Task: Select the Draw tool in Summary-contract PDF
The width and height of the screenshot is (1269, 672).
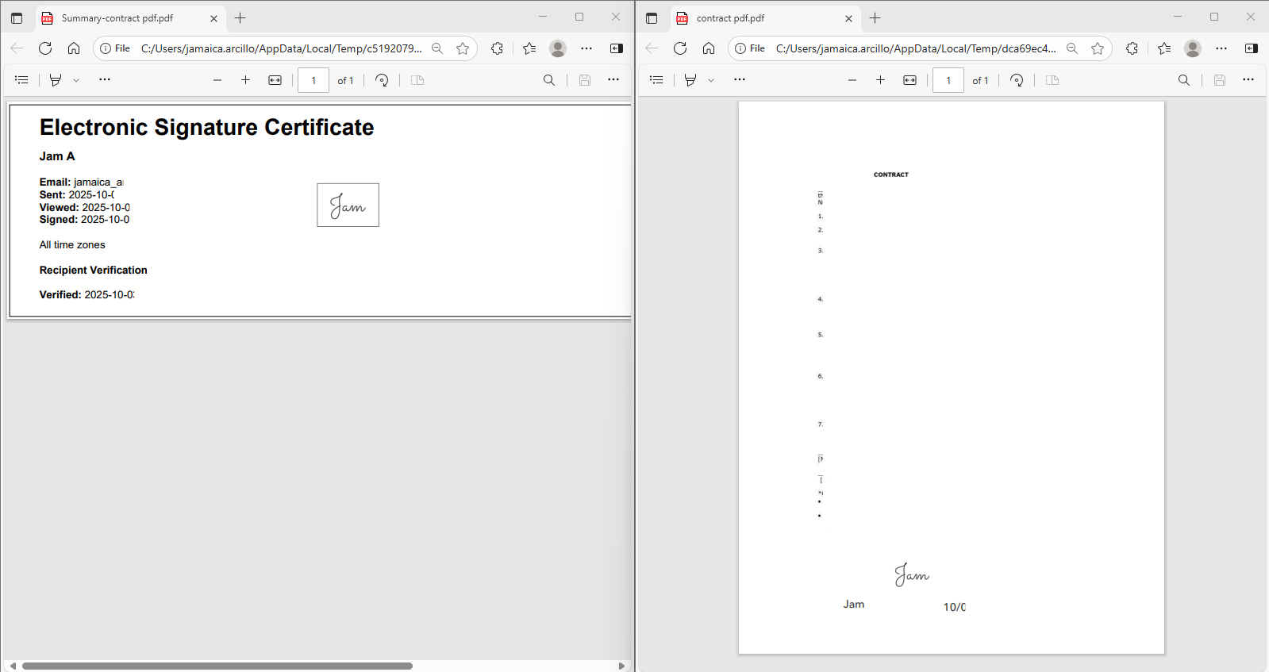Action: coord(56,80)
